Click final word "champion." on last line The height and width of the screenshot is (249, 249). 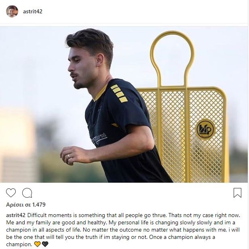(19, 244)
